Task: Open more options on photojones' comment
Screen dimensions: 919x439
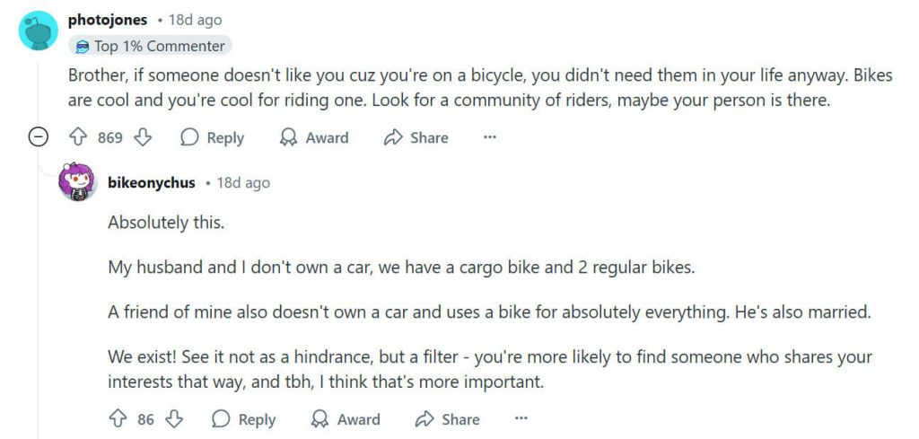Action: (x=490, y=137)
